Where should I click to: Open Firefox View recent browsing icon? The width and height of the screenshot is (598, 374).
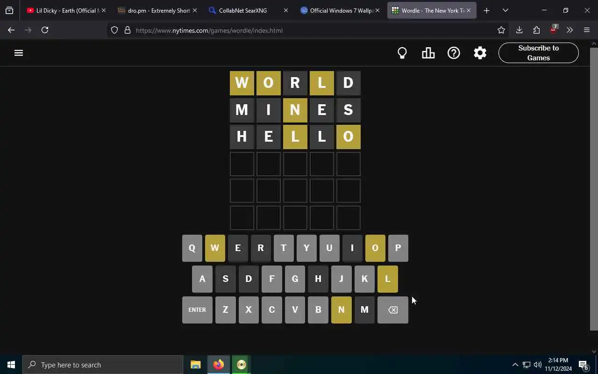click(x=9, y=10)
